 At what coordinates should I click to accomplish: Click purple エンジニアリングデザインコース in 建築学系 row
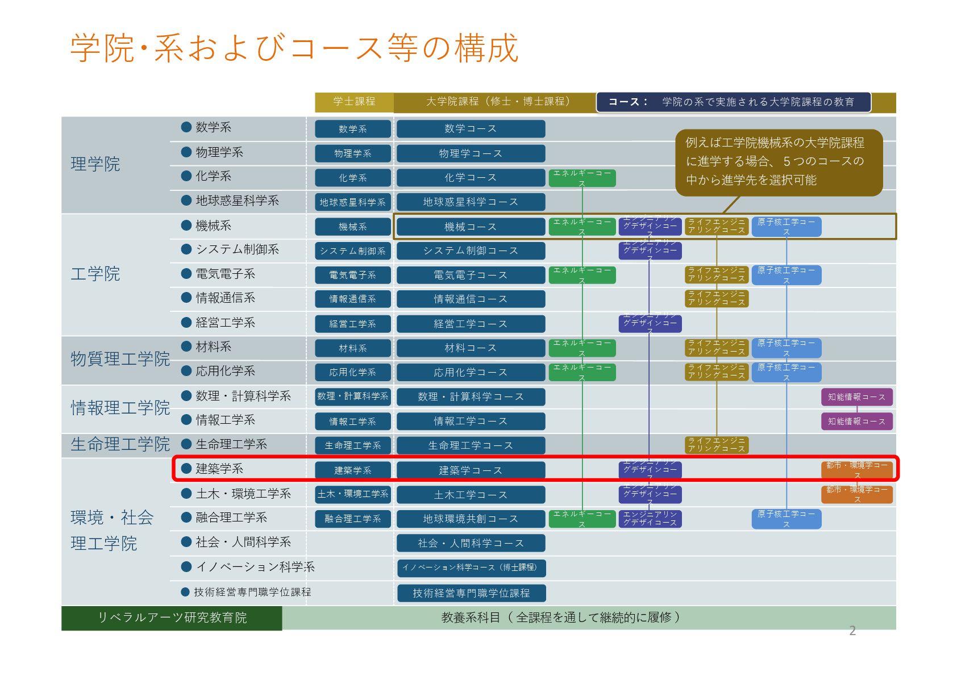tap(650, 470)
